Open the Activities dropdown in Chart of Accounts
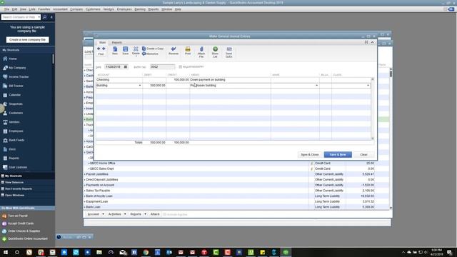The image size is (457, 257). pos(125,214)
